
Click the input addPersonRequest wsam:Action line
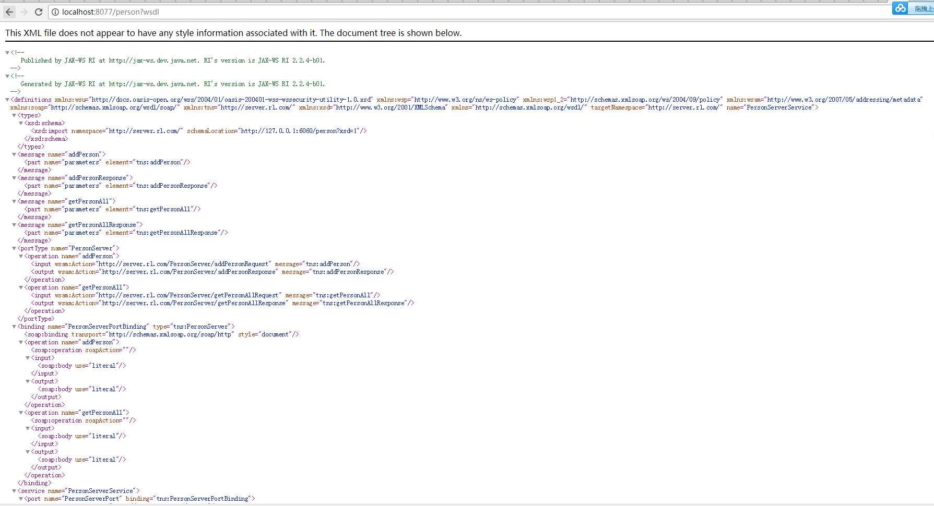(195, 264)
